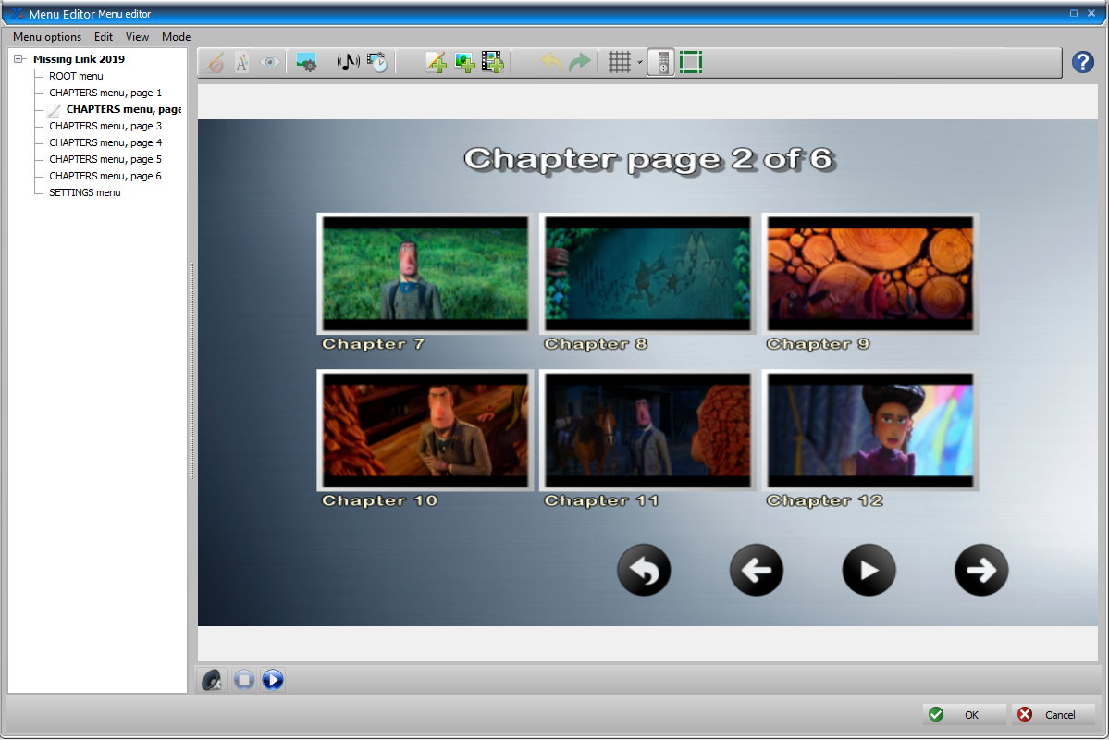Select ROOT menu in the tree
The width and height of the screenshot is (1109, 740).
(76, 76)
